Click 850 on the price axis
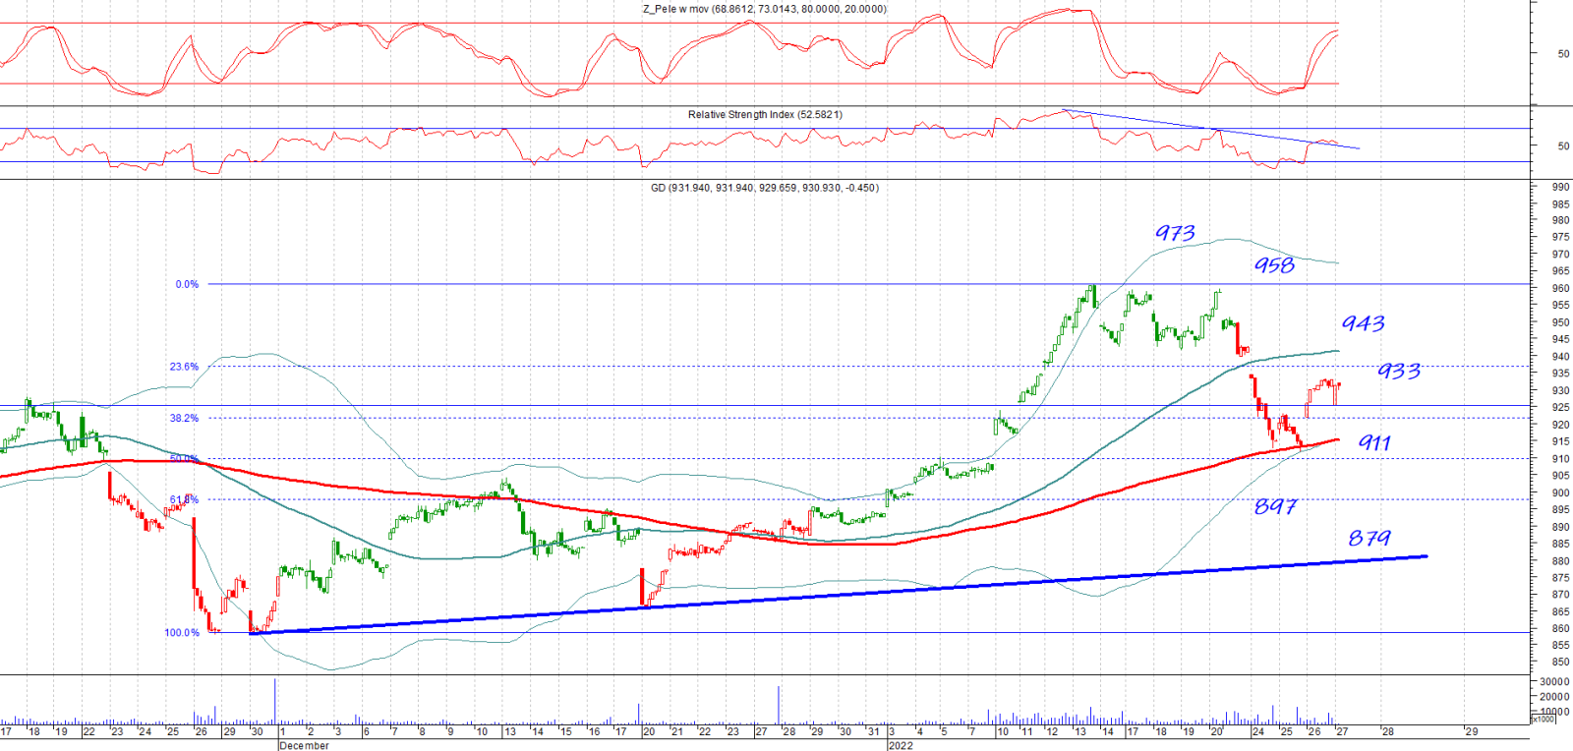The width and height of the screenshot is (1573, 751). coord(1560,663)
